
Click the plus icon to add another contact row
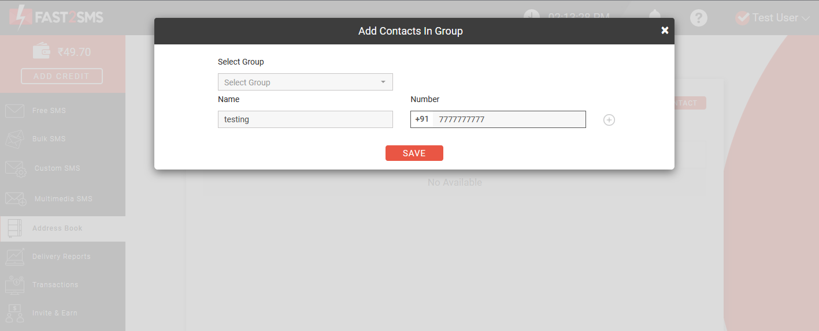609,120
